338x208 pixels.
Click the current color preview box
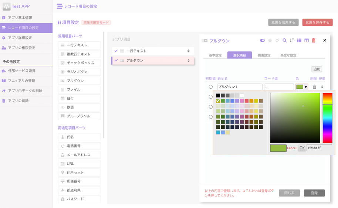pyautogui.click(x=278, y=148)
